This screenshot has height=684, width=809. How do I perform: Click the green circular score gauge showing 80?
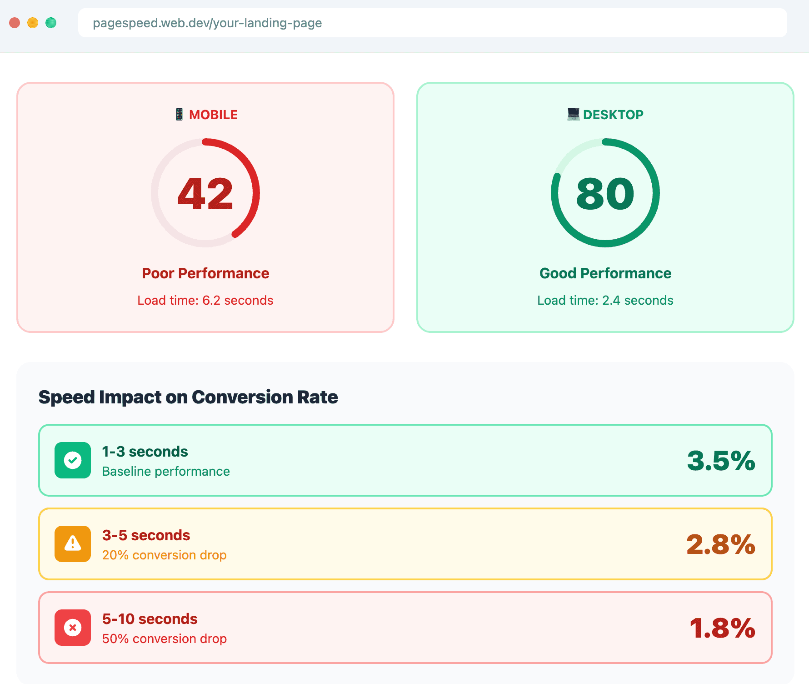605,193
